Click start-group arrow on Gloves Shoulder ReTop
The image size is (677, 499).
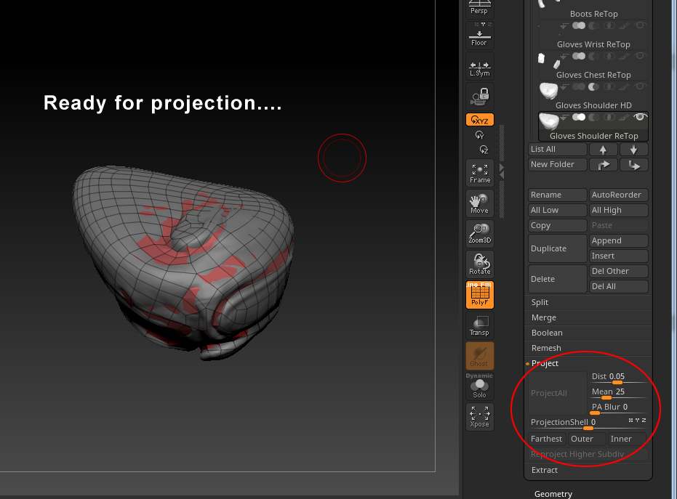point(564,118)
